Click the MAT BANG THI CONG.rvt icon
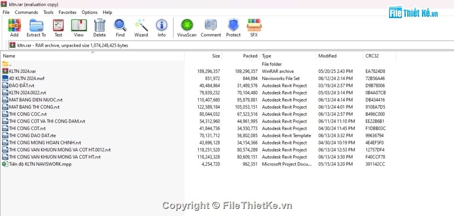Viewport: 454px width, 216px height. coord(5,107)
